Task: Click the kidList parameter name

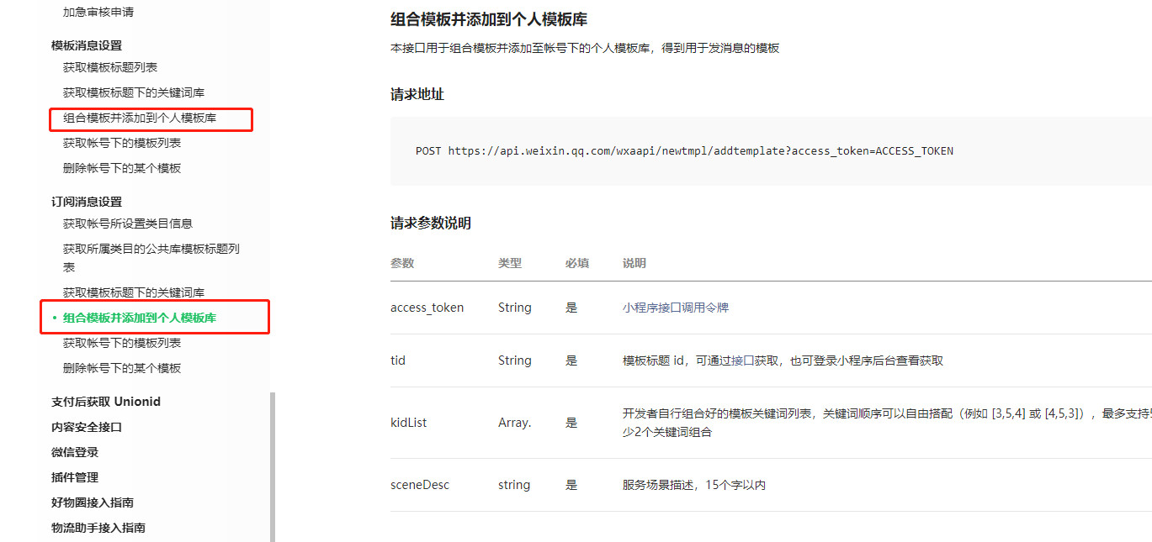Action: click(x=408, y=423)
